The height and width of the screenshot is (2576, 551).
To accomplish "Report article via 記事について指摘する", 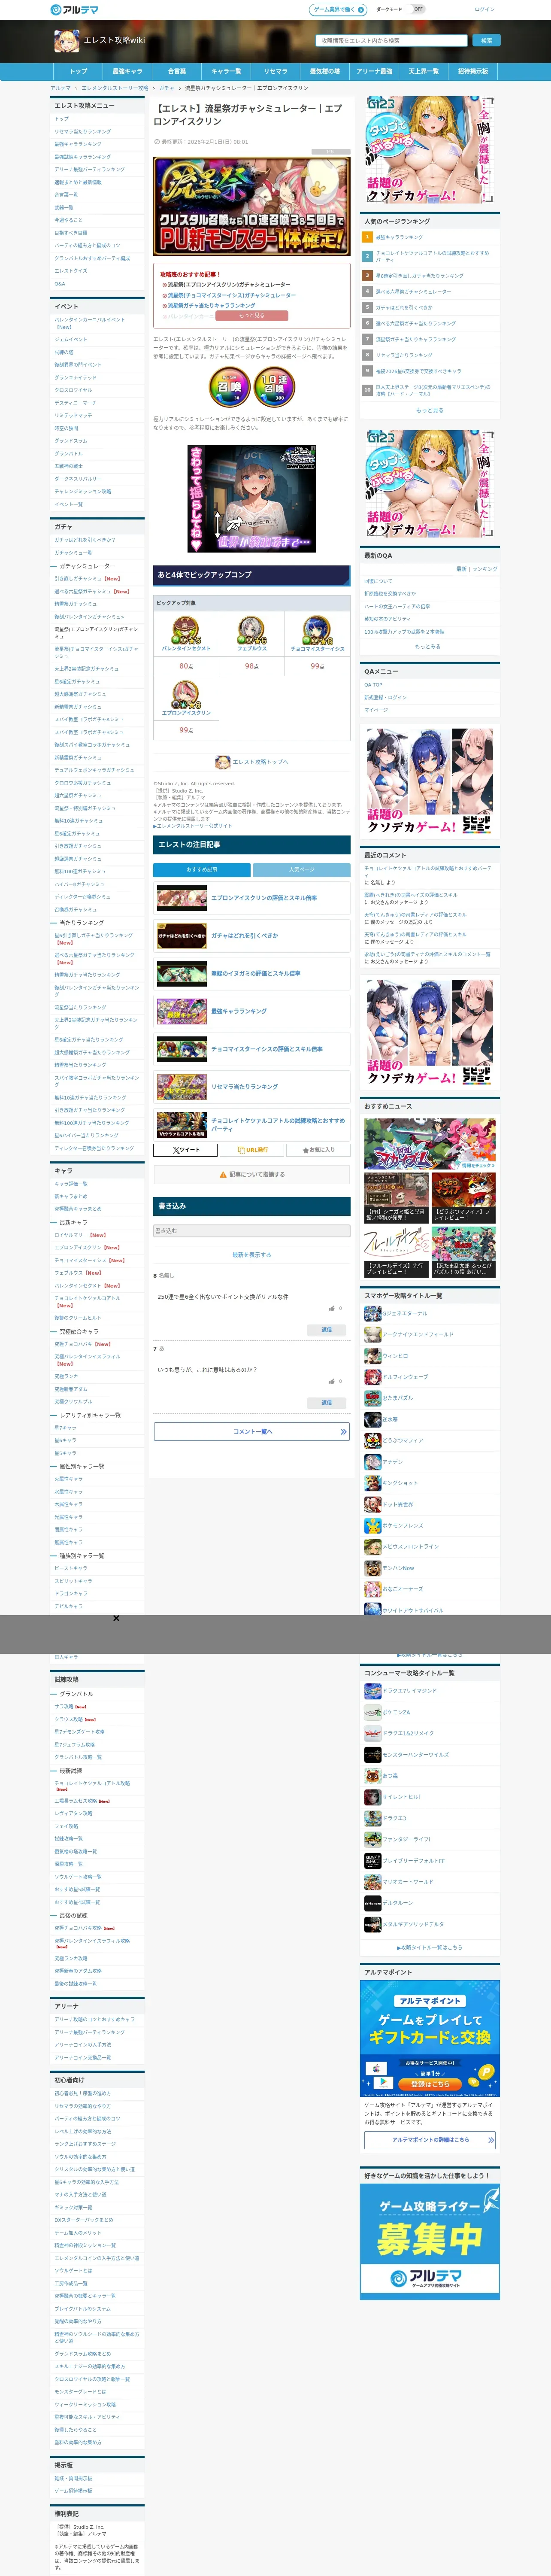I will point(252,1175).
